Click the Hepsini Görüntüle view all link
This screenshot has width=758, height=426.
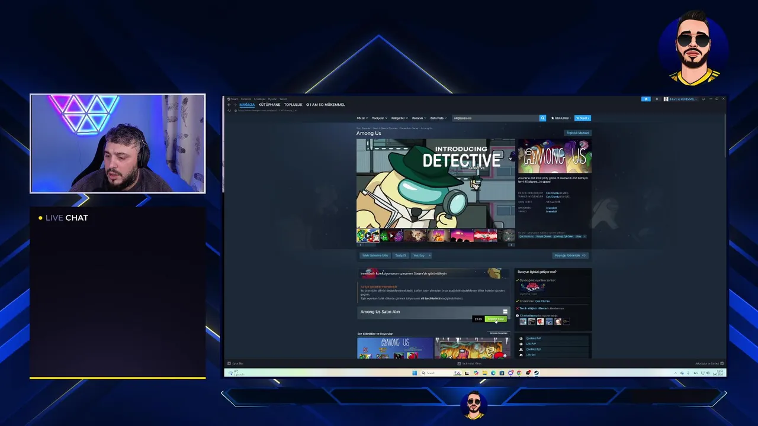(499, 333)
